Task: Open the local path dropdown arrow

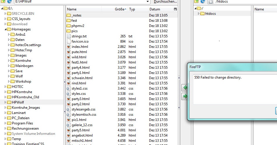Action: coord(156,2)
